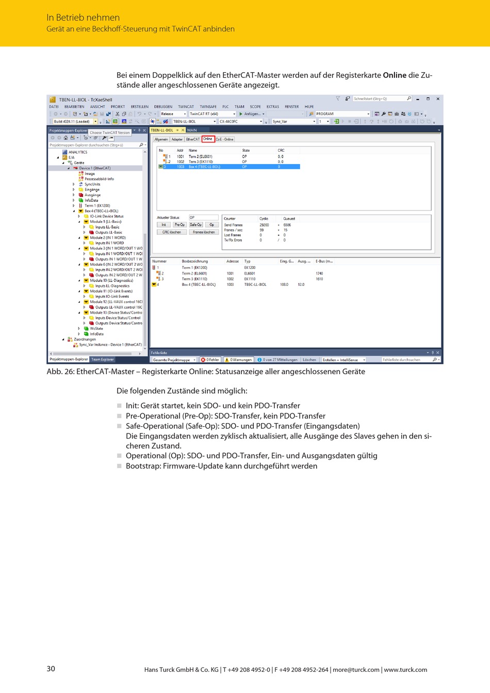Click the green start debugging arrow icon
This screenshot has width=490, height=693.
[x=240, y=114]
